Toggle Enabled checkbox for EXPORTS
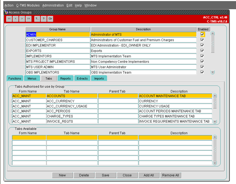236x184 pixels. 202,51
